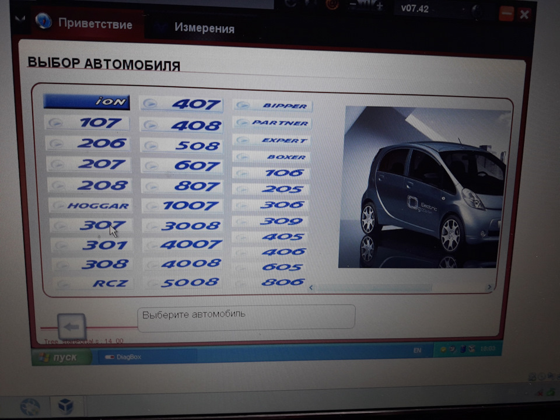Choose the 5008 model

pyautogui.click(x=184, y=282)
